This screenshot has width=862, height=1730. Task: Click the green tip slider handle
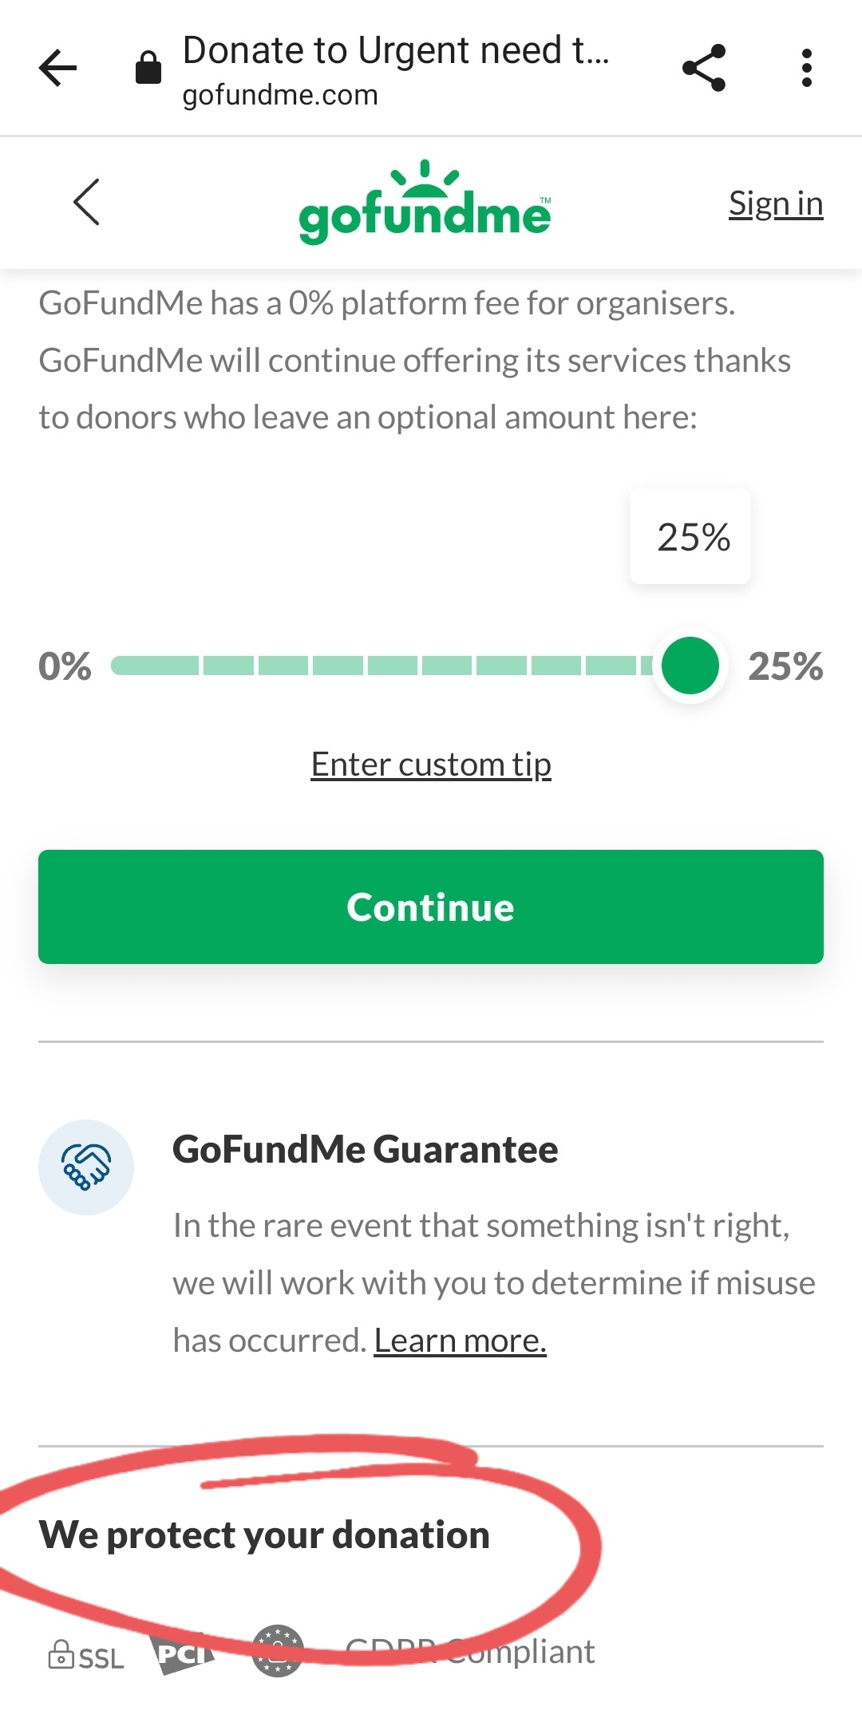point(690,666)
